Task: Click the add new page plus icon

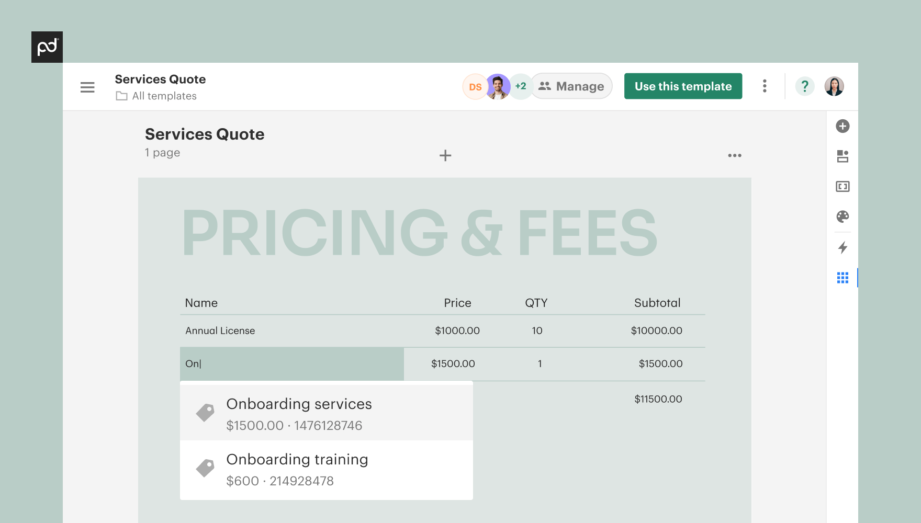Action: (x=445, y=155)
